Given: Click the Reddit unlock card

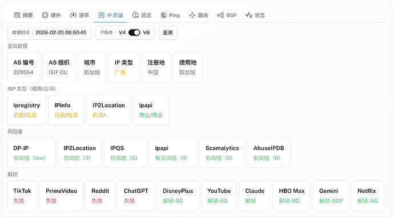Looking at the screenshot, I should (100, 196).
